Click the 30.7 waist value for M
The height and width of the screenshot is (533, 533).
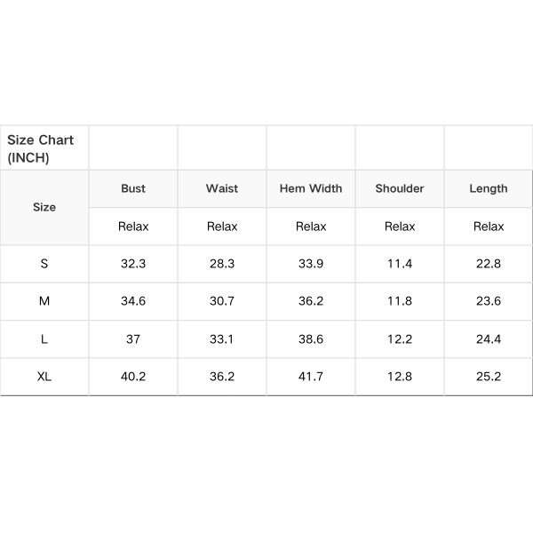[222, 301]
